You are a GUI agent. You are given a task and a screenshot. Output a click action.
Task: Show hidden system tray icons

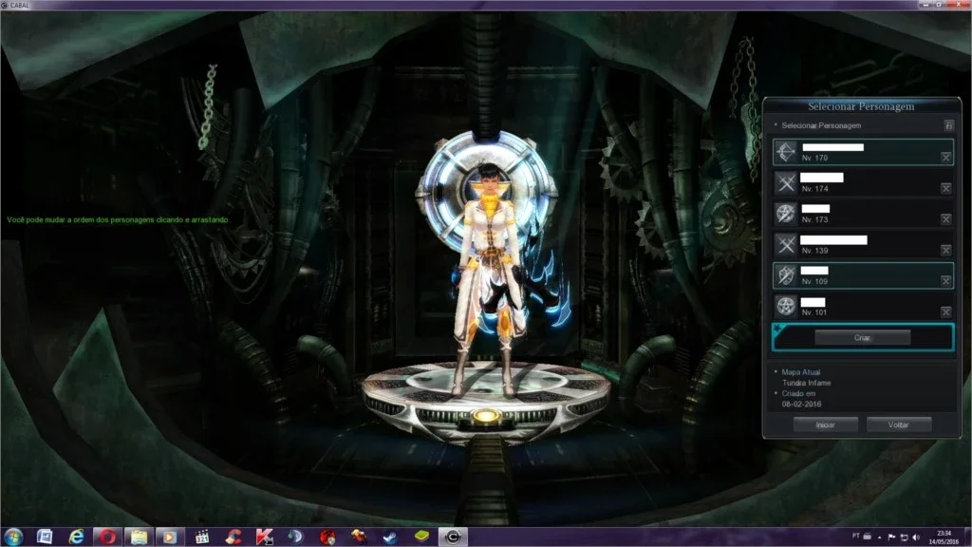pos(880,538)
